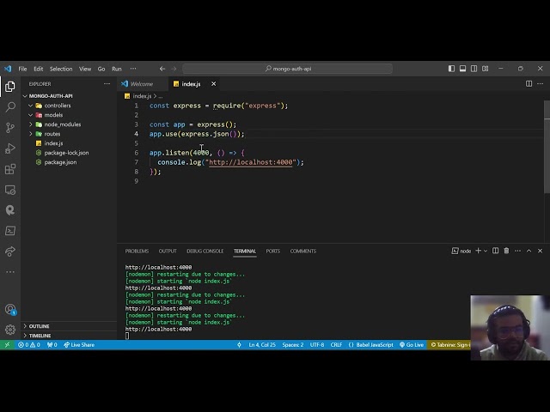Customize layout from title bar

485,69
